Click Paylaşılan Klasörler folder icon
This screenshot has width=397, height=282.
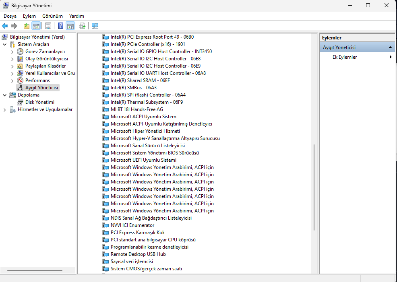20,66
